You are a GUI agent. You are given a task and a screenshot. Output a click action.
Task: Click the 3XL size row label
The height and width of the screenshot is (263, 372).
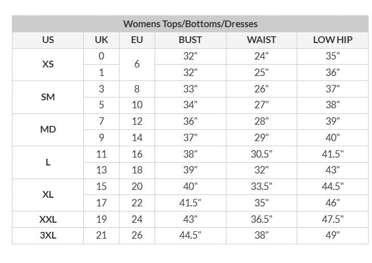coord(48,235)
